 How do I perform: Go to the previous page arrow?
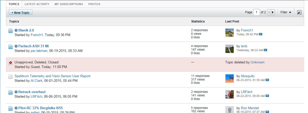coord(269,12)
